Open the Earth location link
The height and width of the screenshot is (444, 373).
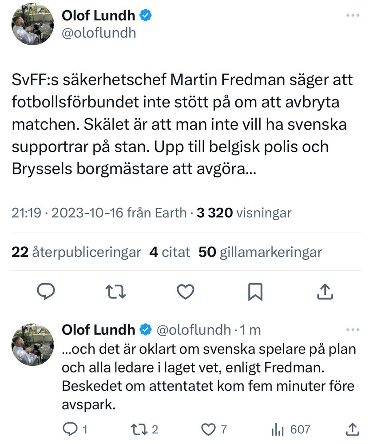pos(169,213)
